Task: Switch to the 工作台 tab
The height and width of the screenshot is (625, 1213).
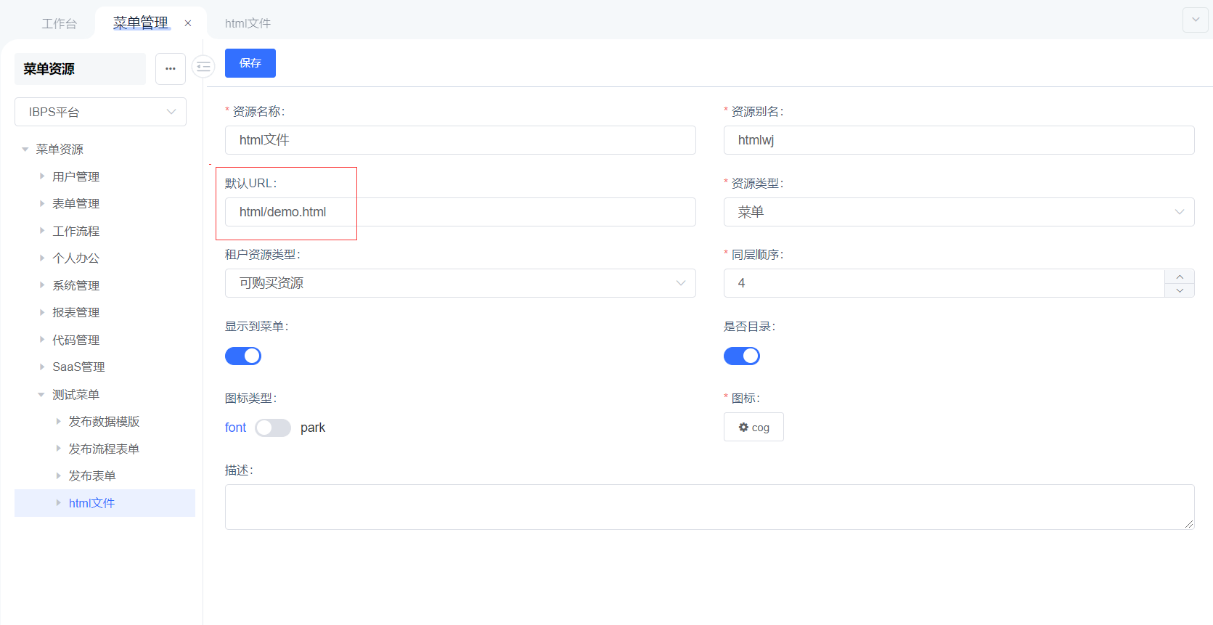Action: [x=59, y=23]
